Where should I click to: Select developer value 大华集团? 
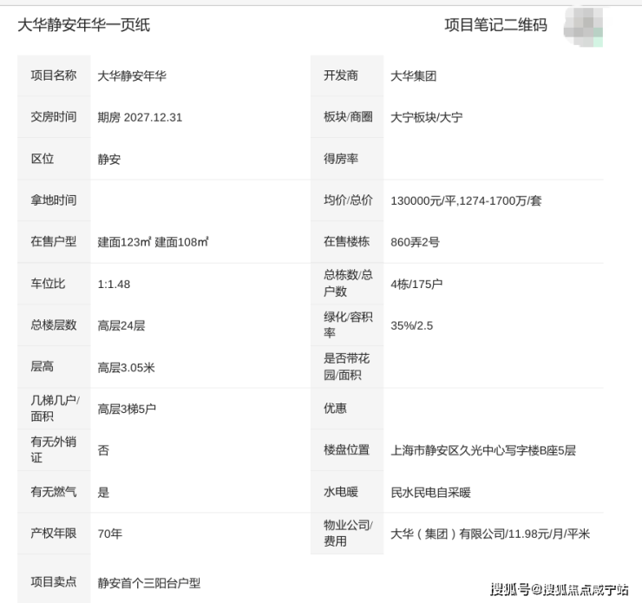(x=414, y=75)
